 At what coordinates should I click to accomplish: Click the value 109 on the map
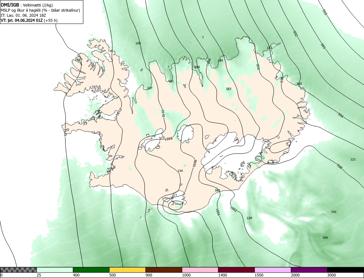pos(138,43)
